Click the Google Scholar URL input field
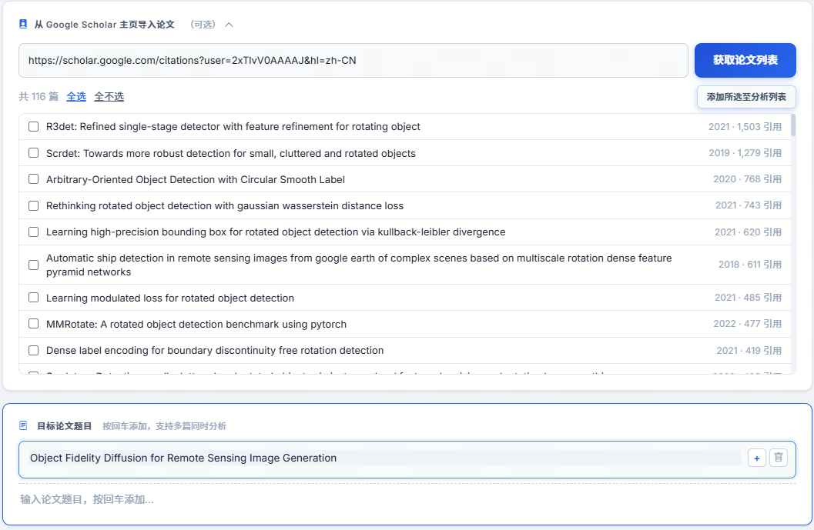The width and height of the screenshot is (814, 530). coord(353,60)
